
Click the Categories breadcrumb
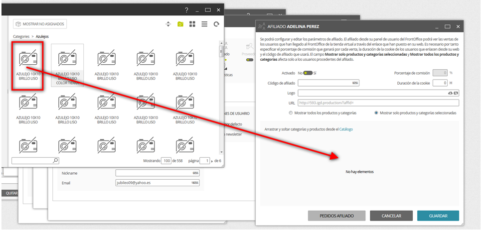(21, 36)
